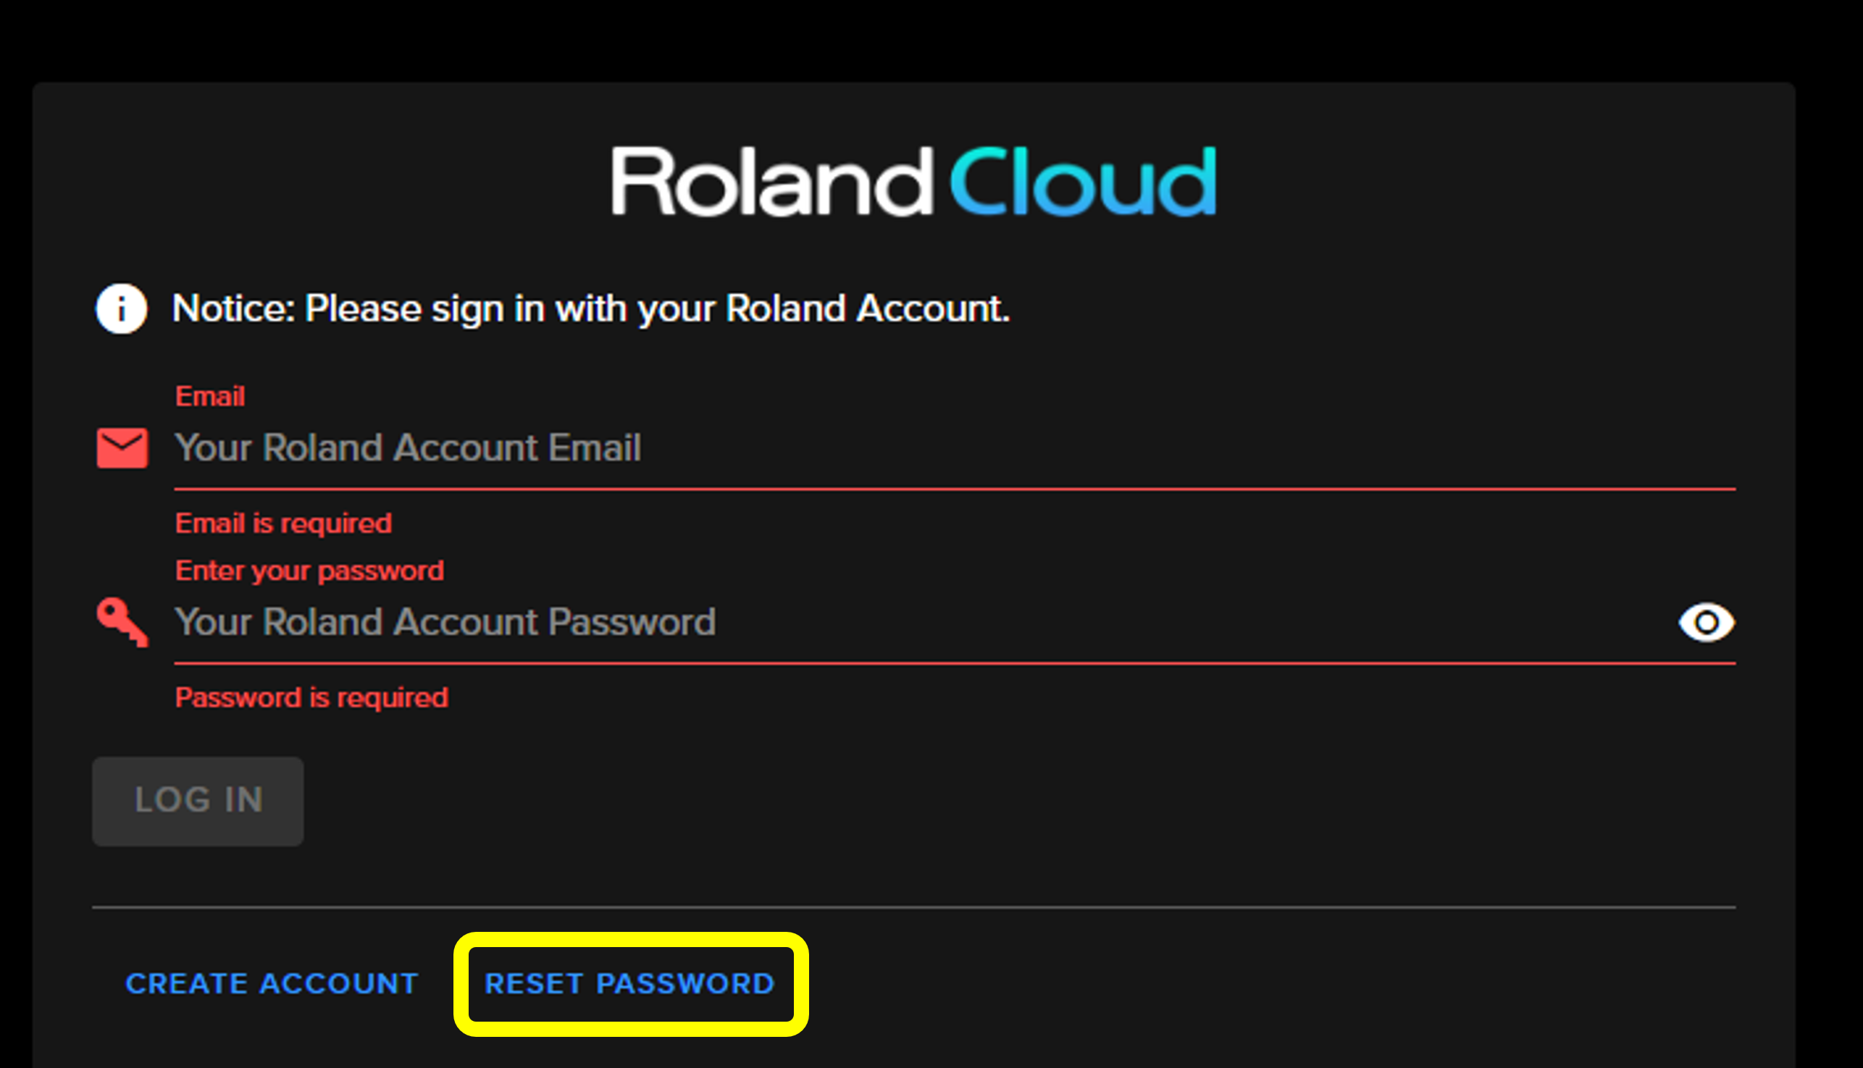
Task: Click the red underline below email field
Action: click(x=955, y=489)
